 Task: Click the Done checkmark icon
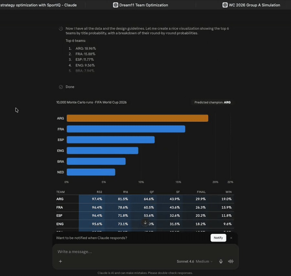[61, 87]
